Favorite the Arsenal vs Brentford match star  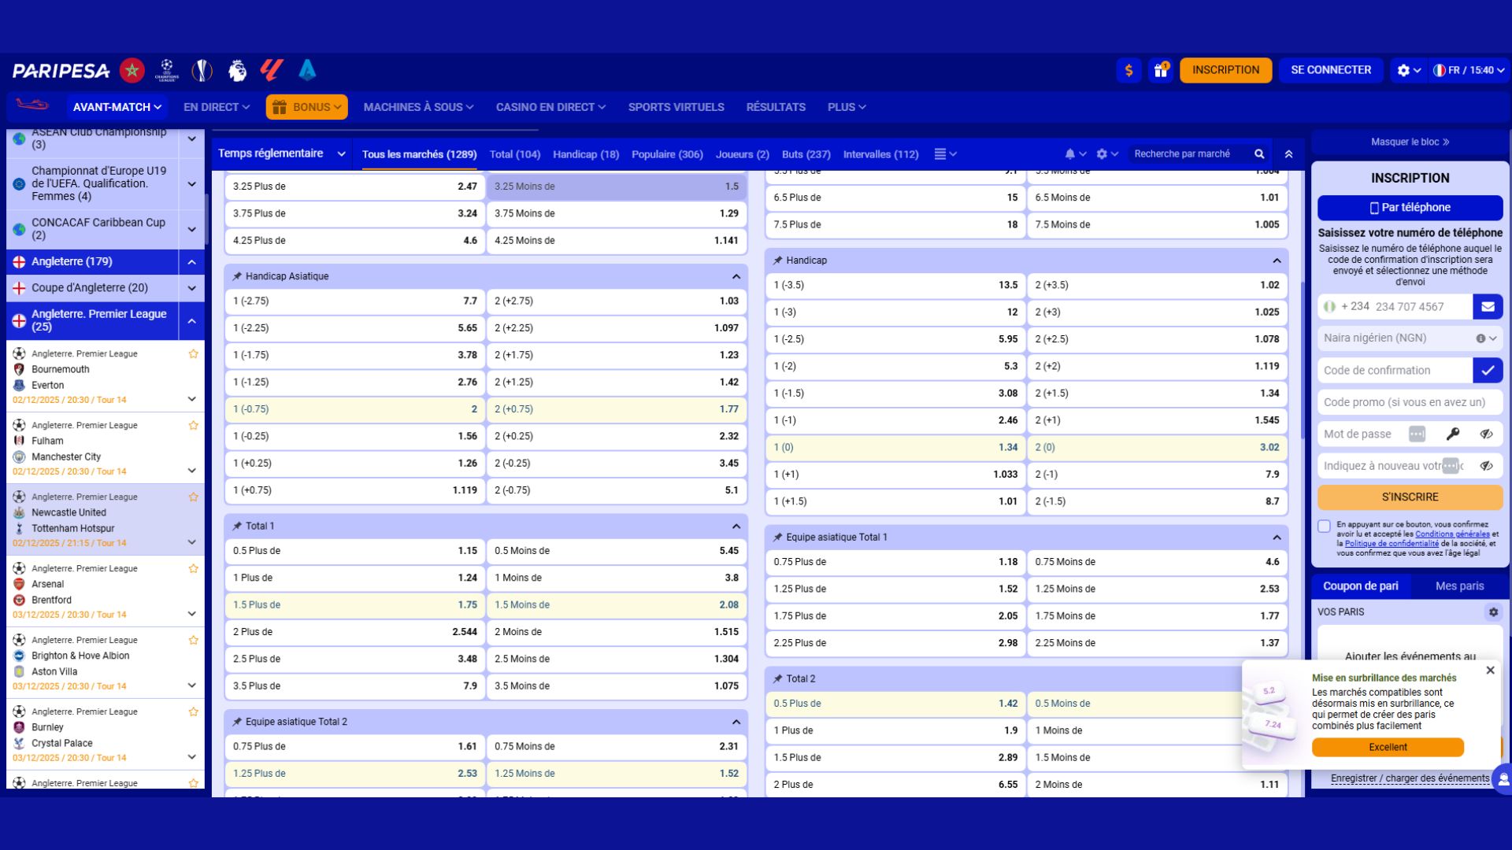(x=193, y=568)
